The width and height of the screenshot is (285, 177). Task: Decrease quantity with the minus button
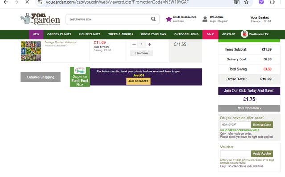coord(134,44)
